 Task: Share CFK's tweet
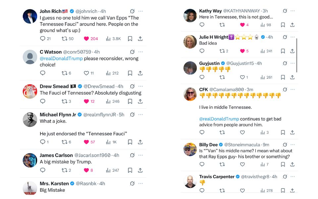pos(292,132)
